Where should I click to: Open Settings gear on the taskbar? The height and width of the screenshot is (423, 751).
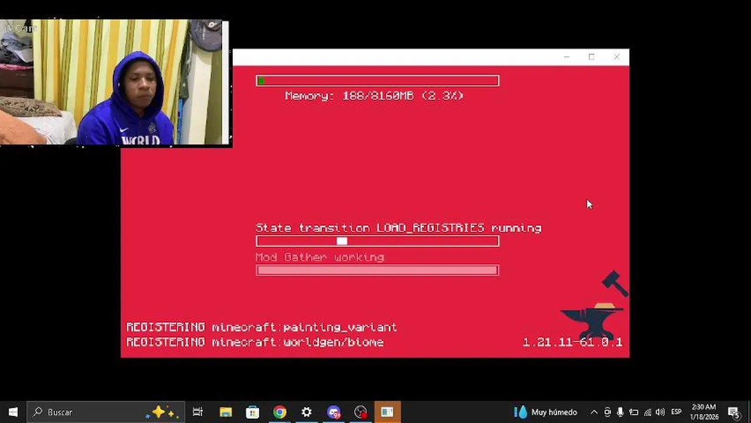point(307,412)
